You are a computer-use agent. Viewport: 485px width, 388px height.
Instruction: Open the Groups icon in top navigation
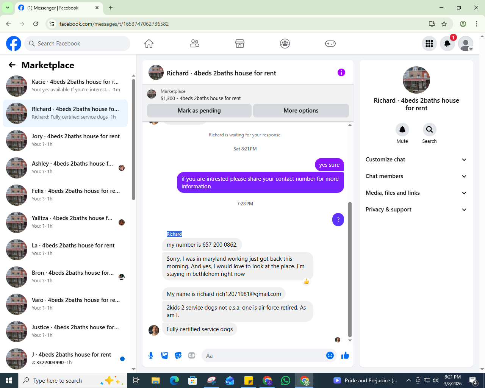285,44
